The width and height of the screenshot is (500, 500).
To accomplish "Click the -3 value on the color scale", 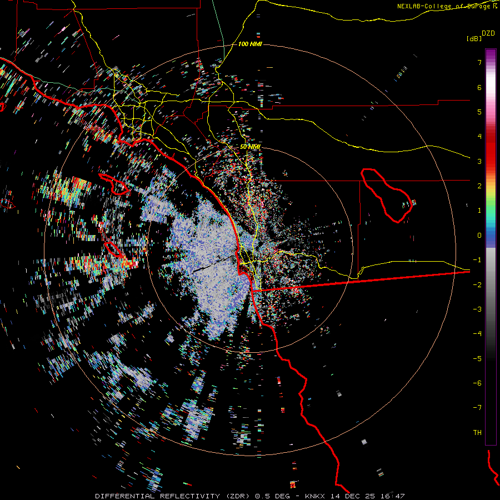I will tap(477, 309).
